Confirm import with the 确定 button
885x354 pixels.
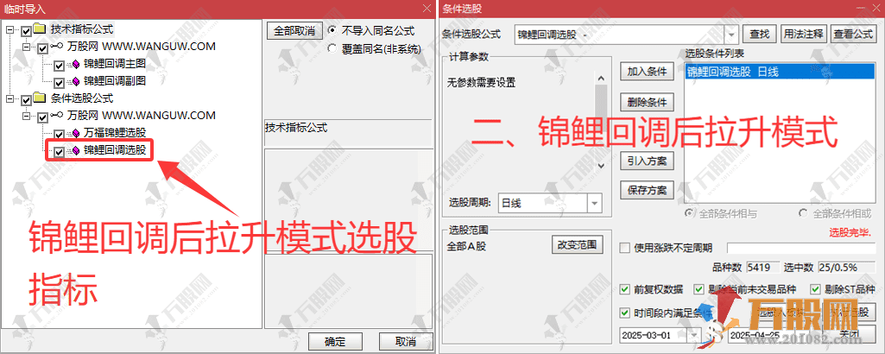point(335,341)
